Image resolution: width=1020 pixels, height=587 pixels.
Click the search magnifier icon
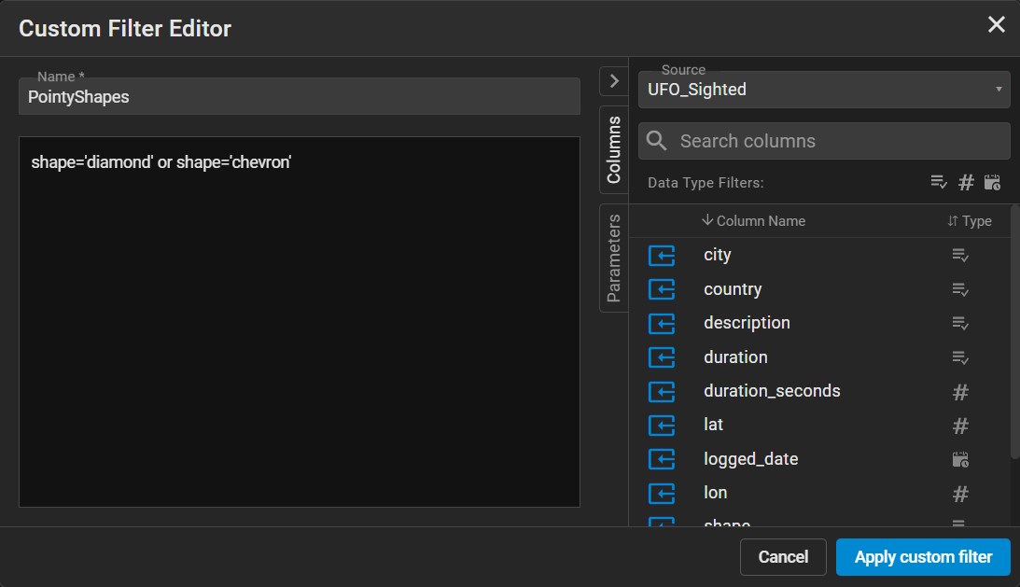[x=657, y=141]
